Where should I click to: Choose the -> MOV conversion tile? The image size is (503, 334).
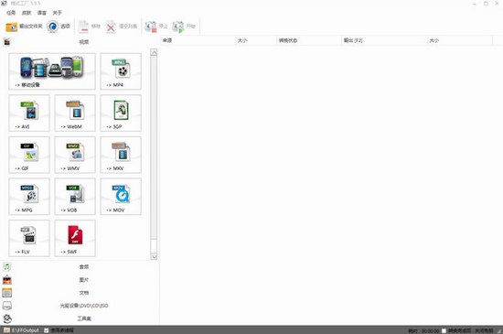coord(121,197)
